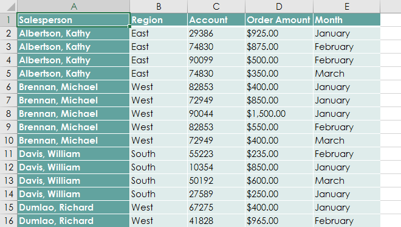This screenshot has height=227, width=401.
Task: Click the fill handle of cell A1
Action: [x=129, y=26]
